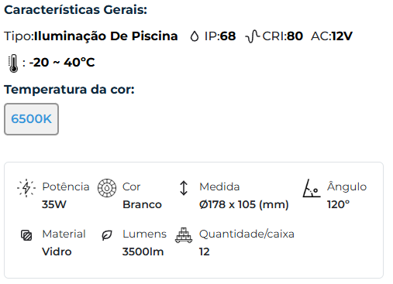Click the 3500lm lumens value
393x284 pixels.
(x=143, y=251)
